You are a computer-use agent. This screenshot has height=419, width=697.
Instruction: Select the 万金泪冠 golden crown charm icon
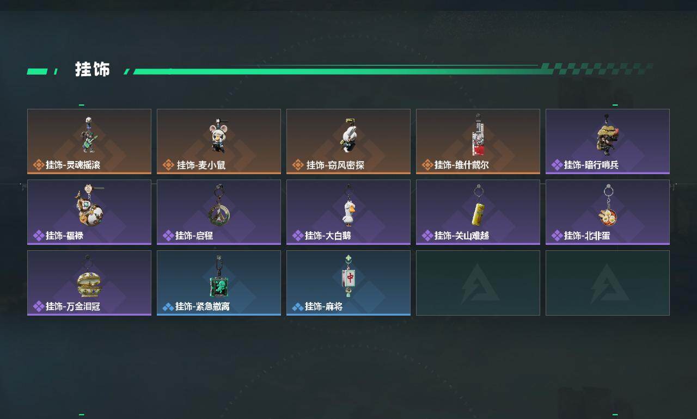pyautogui.click(x=89, y=279)
